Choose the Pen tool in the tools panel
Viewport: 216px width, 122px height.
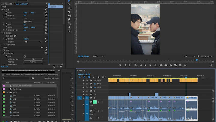click(69, 19)
